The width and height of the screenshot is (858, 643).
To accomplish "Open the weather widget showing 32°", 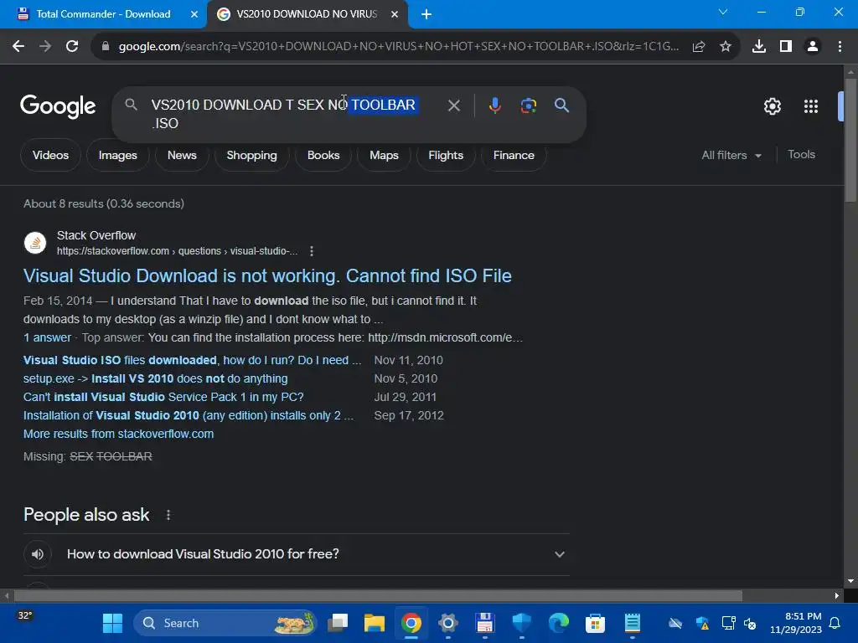I will point(24,615).
